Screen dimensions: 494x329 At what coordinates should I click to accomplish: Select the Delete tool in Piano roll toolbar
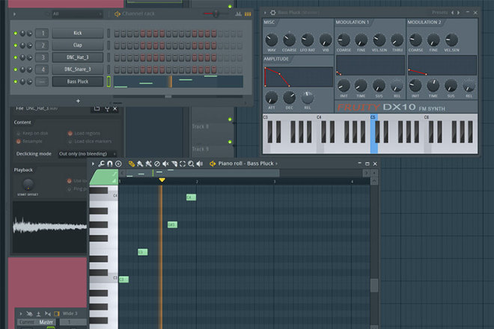tap(157, 164)
